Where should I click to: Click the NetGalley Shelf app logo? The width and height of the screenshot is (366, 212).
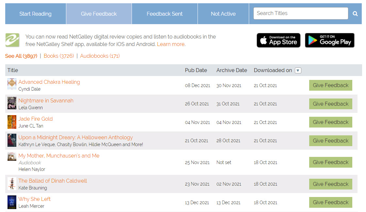[x=12, y=40]
